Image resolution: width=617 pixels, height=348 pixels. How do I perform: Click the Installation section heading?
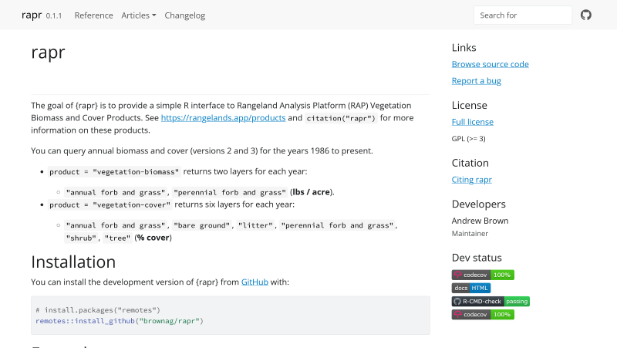(73, 262)
